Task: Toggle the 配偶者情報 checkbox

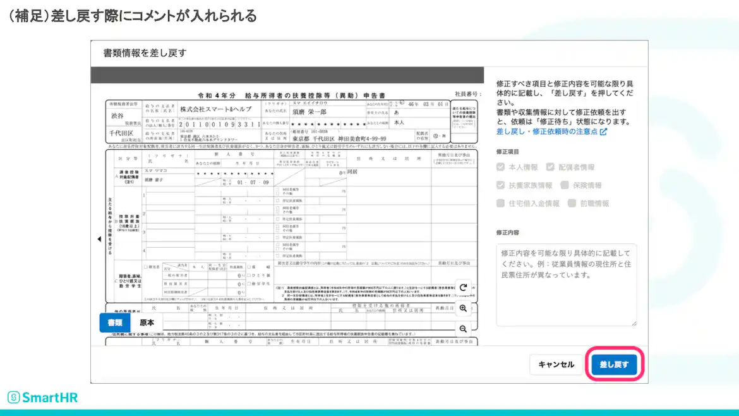Action: coord(550,166)
